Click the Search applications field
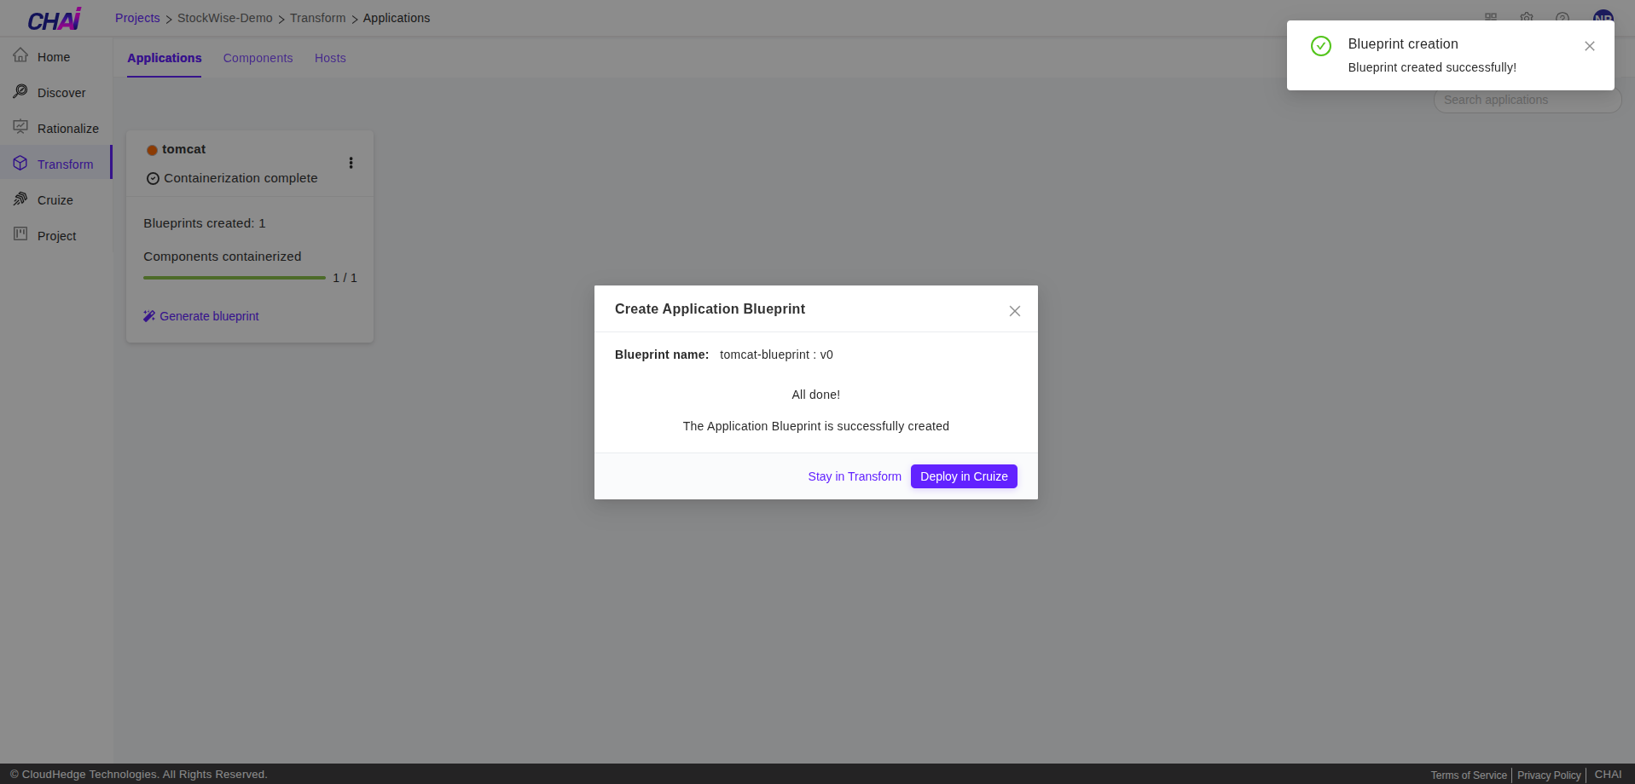The width and height of the screenshot is (1635, 784). coord(1526,100)
